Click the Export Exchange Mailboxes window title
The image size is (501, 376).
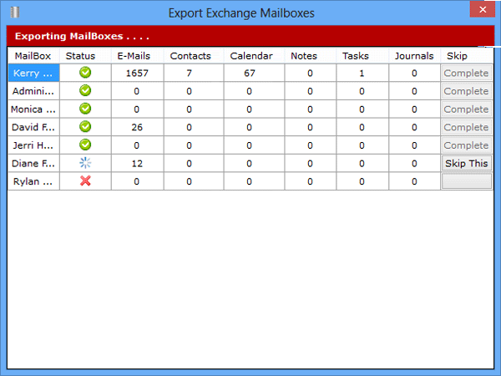241,13
